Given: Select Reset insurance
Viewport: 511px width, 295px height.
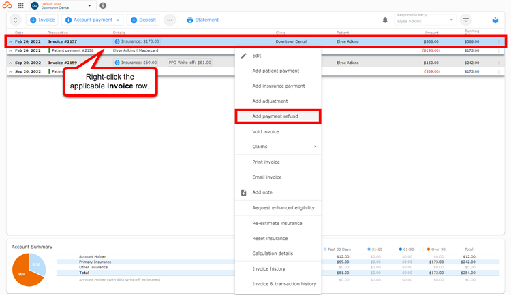Looking at the screenshot, I should 278,238.
